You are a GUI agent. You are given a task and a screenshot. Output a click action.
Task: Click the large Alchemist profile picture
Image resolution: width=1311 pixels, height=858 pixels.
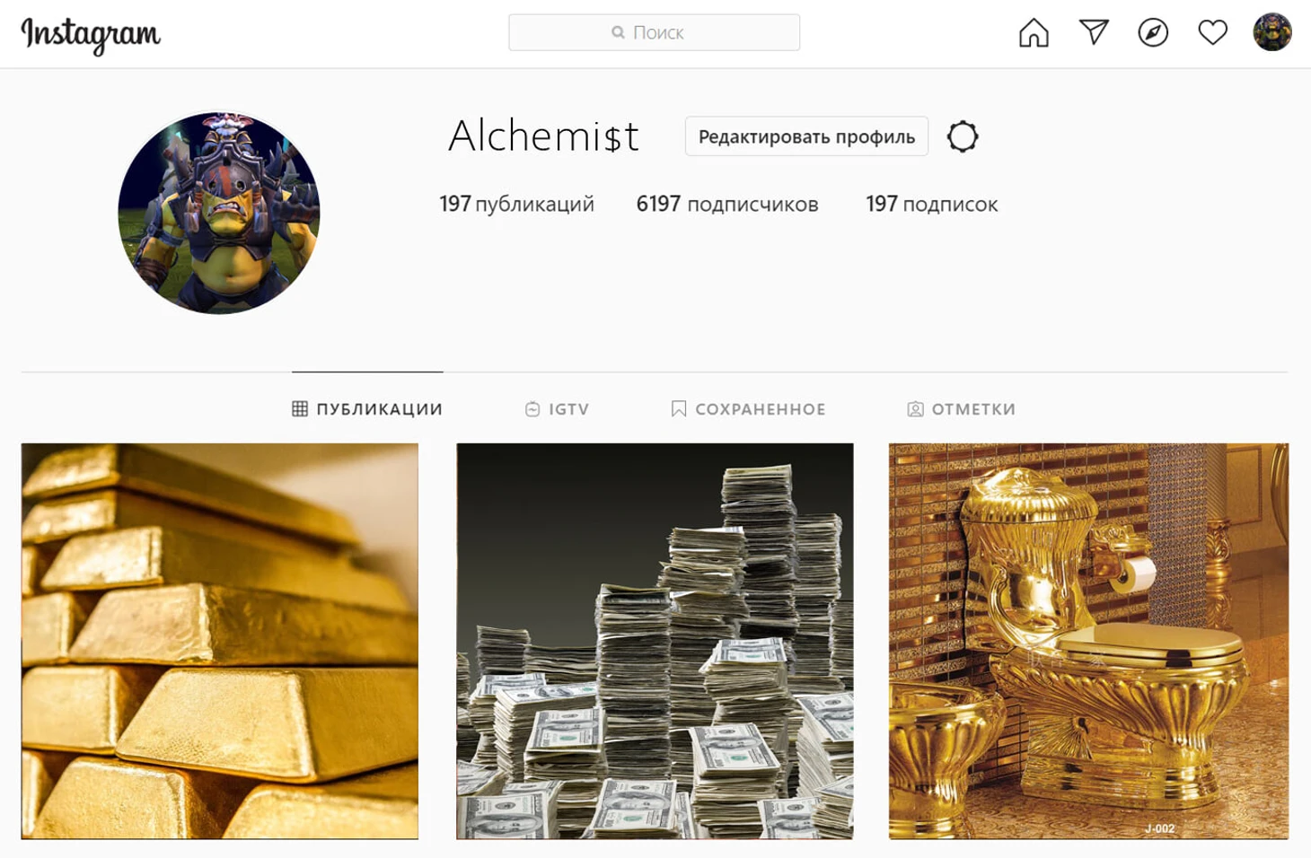pyautogui.click(x=219, y=213)
